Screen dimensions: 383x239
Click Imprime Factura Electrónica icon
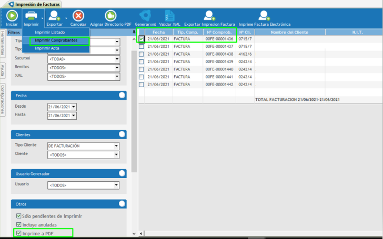264,16
